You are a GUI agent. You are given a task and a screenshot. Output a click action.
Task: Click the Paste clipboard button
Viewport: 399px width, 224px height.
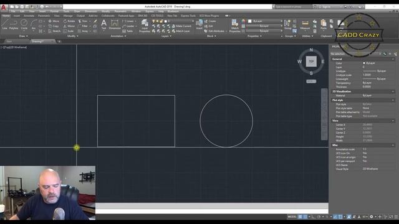point(324,25)
